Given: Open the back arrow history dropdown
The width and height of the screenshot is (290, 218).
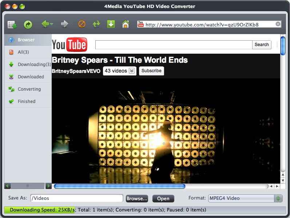Looking at the screenshot, I should pyautogui.click(x=52, y=24).
